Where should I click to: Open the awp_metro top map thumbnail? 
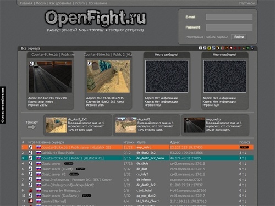[194, 125]
